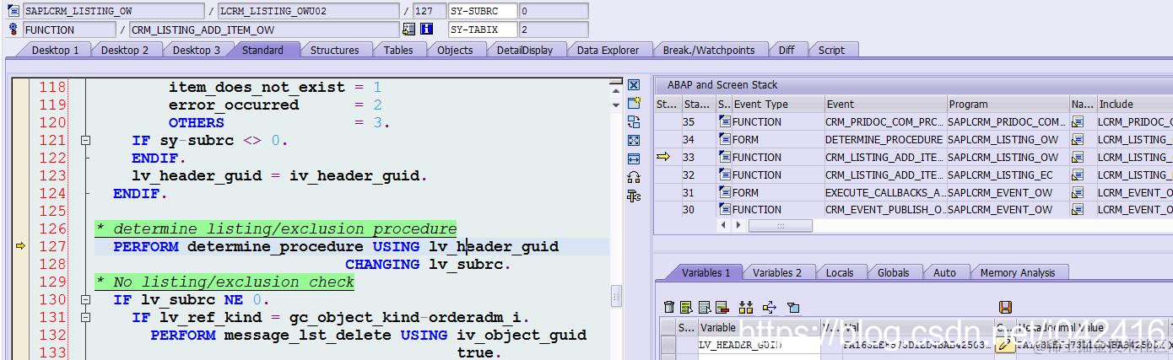
Task: Click the stack table right scroll arrow
Action: coord(738,226)
